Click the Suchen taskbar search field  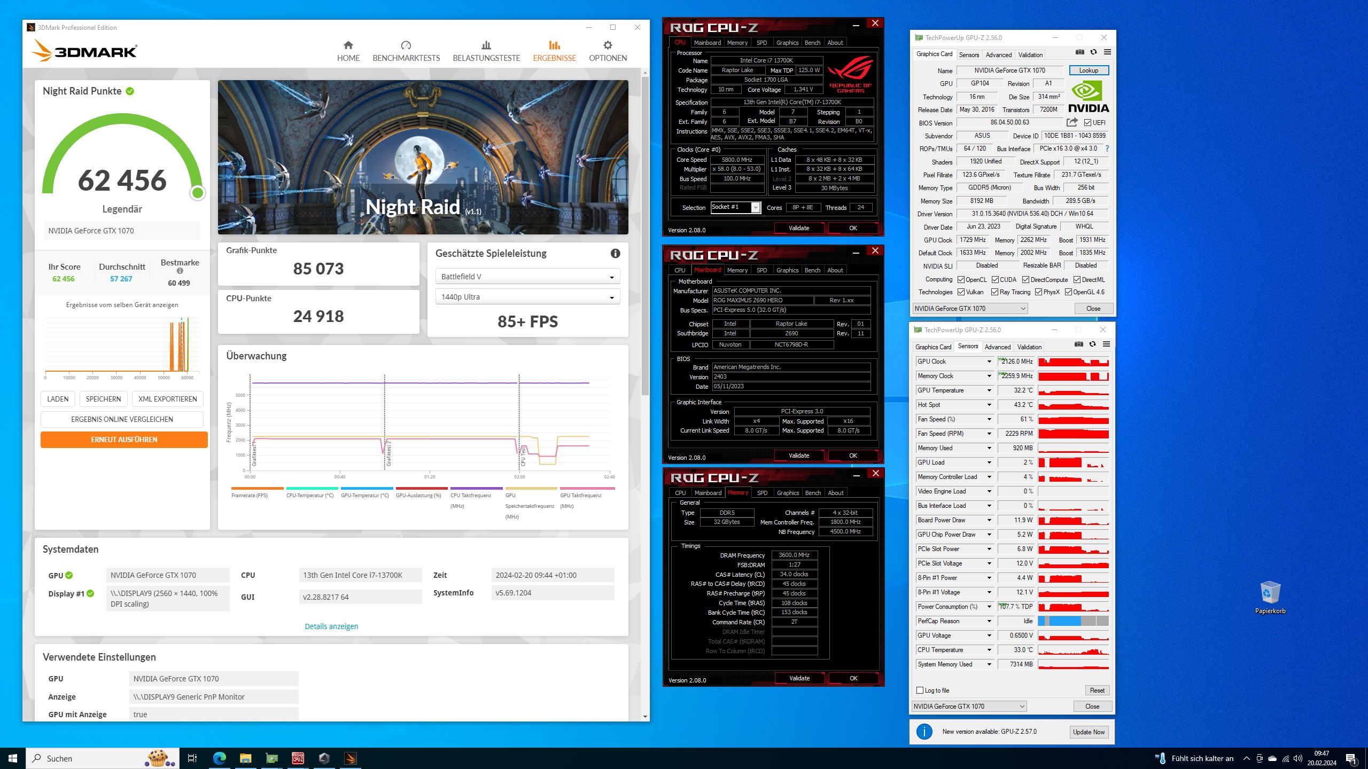tap(102, 758)
